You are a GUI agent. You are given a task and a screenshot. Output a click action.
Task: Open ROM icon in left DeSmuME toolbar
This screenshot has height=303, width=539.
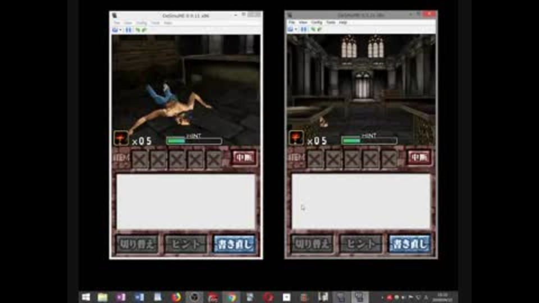(115, 30)
